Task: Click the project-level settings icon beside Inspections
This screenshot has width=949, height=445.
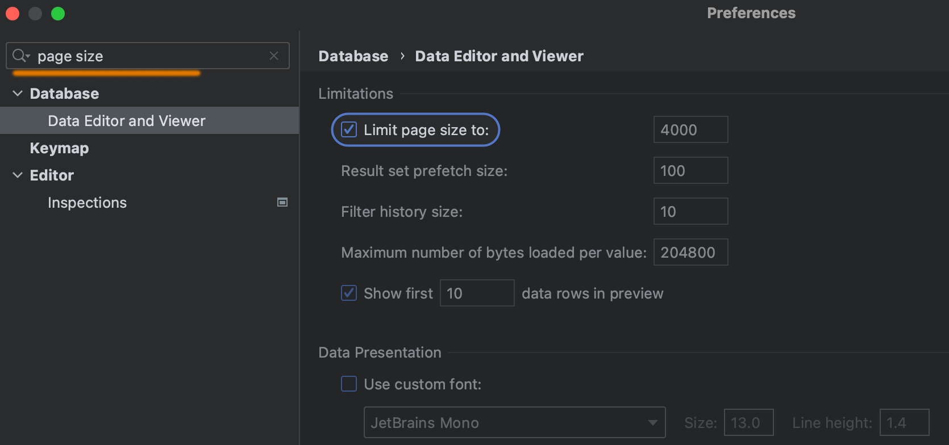Action: click(x=282, y=202)
